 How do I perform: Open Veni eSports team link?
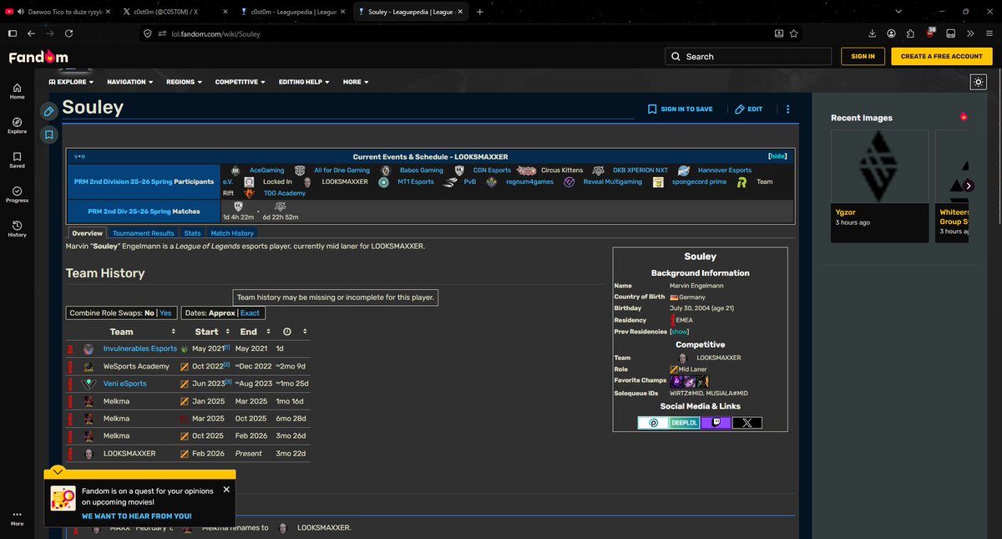tap(124, 384)
